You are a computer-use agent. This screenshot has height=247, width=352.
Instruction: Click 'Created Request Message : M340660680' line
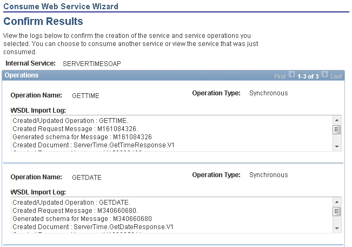click(x=75, y=211)
